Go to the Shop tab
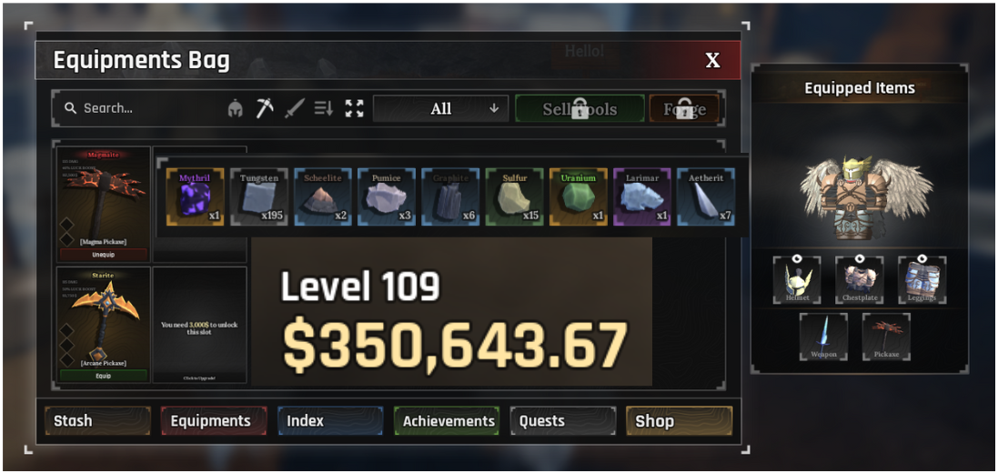The image size is (998, 473). [679, 421]
